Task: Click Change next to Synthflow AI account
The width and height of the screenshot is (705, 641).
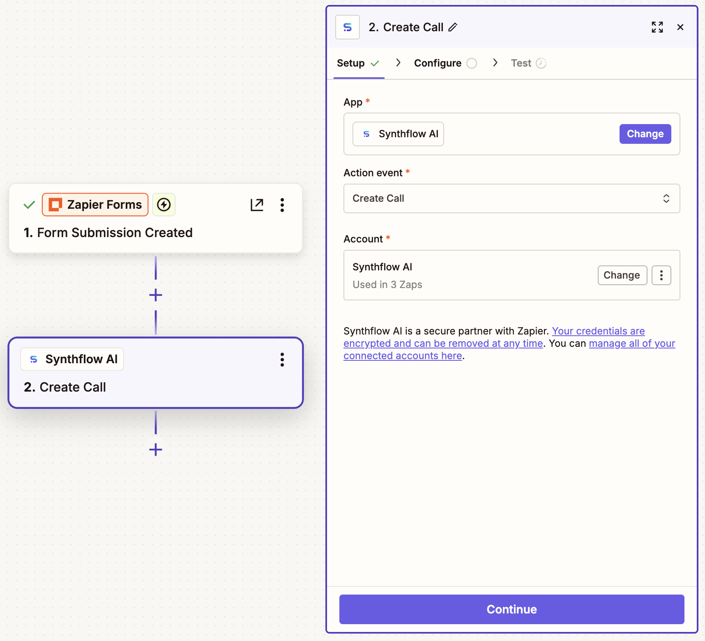Action: [x=622, y=275]
